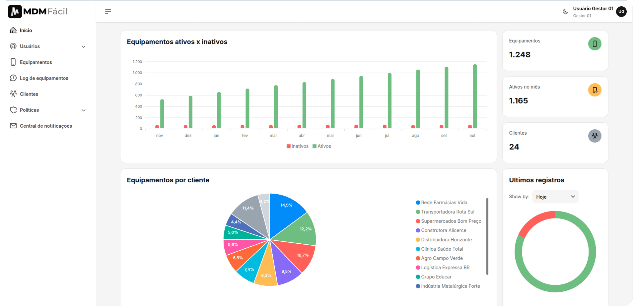Toggle Rede Farmácias Vida legend entry
This screenshot has width=633, height=306.
coord(442,203)
